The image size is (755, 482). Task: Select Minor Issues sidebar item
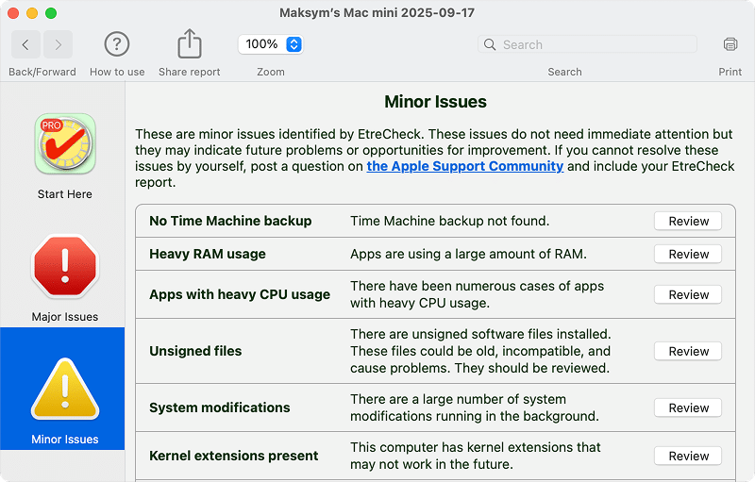[62, 389]
